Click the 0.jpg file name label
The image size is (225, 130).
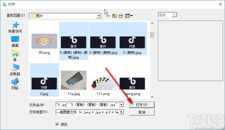tap(44, 94)
